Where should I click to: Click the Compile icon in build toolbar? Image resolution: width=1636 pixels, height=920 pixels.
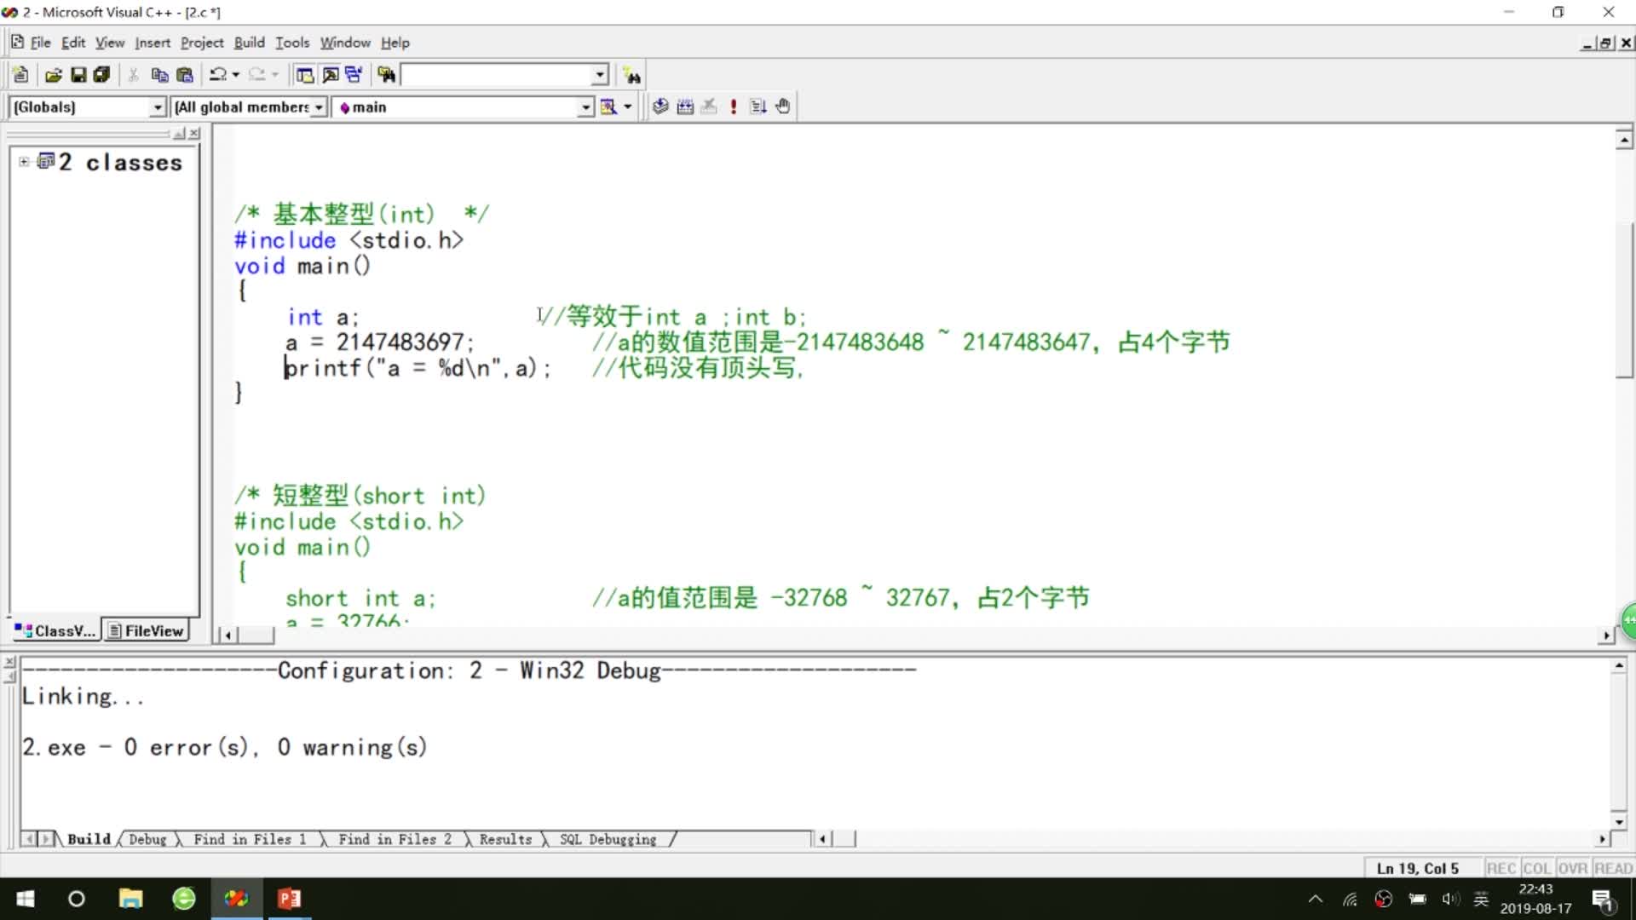pyautogui.click(x=660, y=106)
